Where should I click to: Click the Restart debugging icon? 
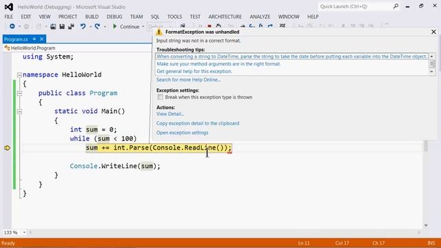tap(218, 26)
